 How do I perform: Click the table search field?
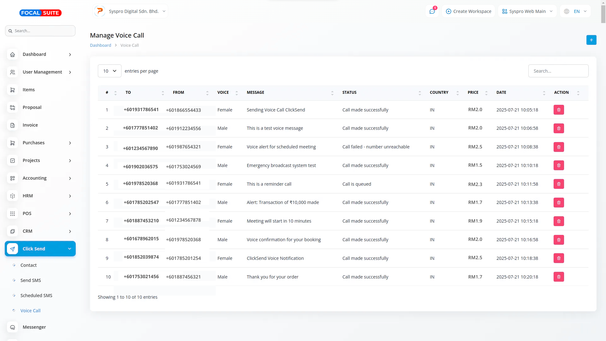pyautogui.click(x=558, y=71)
